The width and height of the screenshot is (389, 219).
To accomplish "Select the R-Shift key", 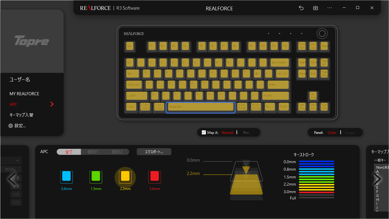I will [x=276, y=96].
